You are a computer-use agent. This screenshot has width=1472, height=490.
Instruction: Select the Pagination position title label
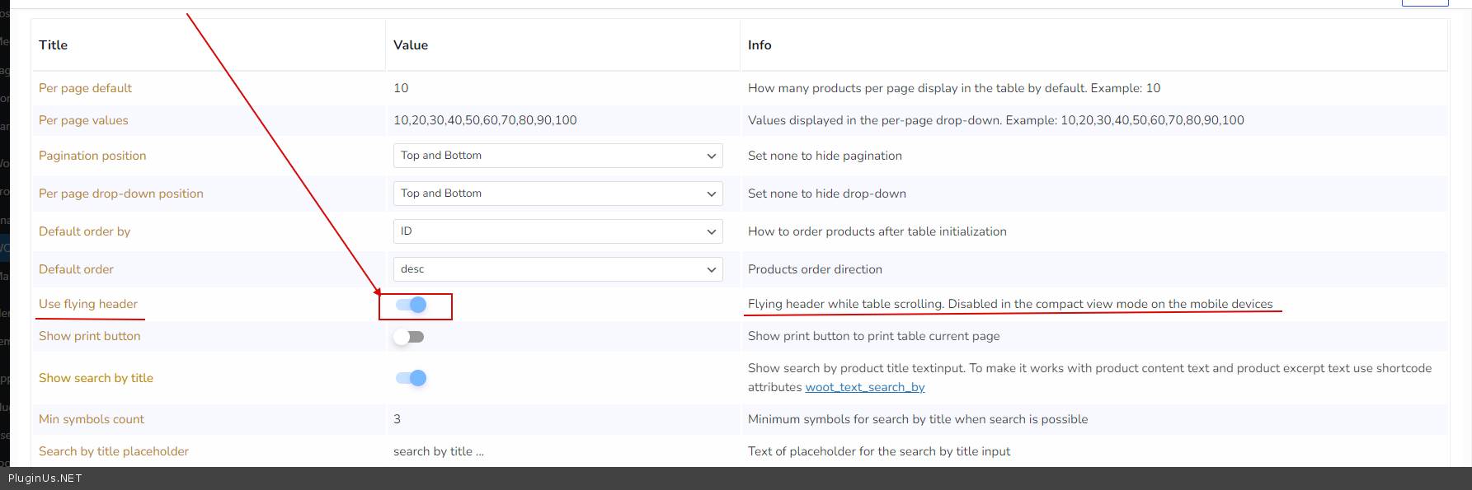pyautogui.click(x=92, y=156)
